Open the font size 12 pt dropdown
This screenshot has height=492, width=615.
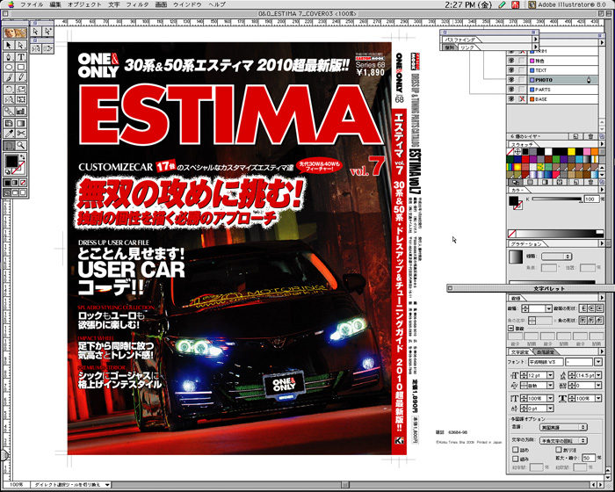tap(550, 375)
